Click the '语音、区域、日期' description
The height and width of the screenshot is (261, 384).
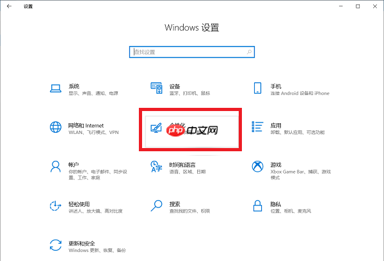tap(188, 172)
